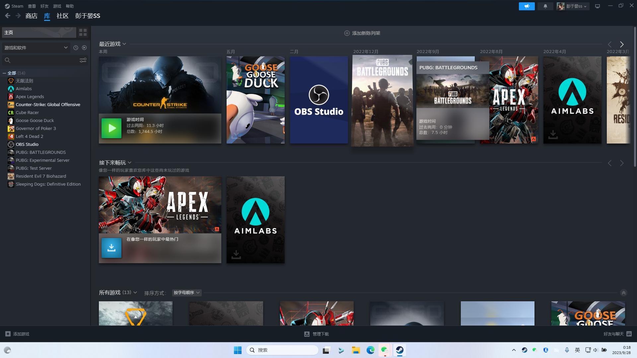This screenshot has width=637, height=358.
Task: Open Steam menu
Action: (14, 6)
